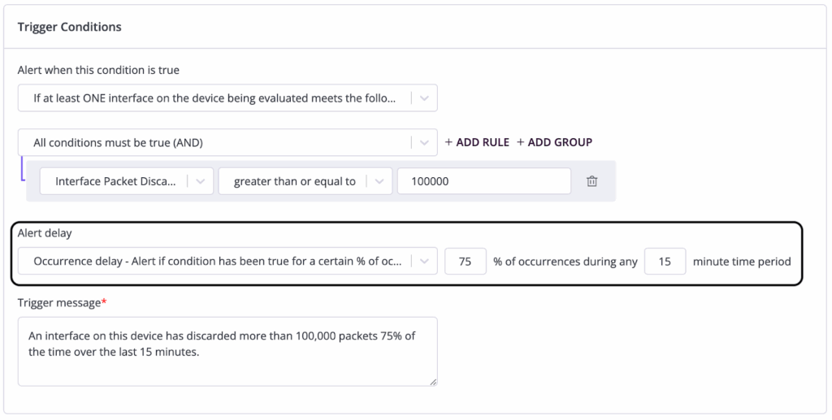Image resolution: width=832 pixels, height=420 pixels.
Task: Click chevron beside greater than or equal to
Action: click(x=379, y=181)
